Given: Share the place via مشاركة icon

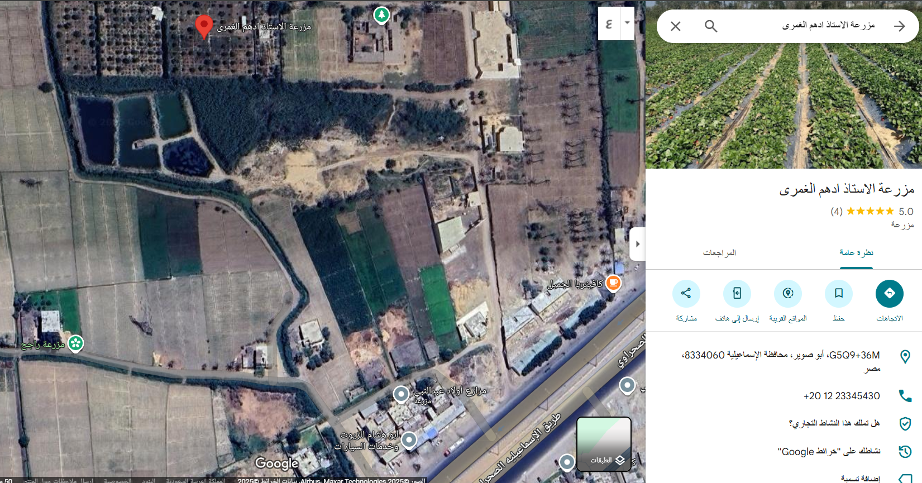Looking at the screenshot, I should (x=686, y=294).
